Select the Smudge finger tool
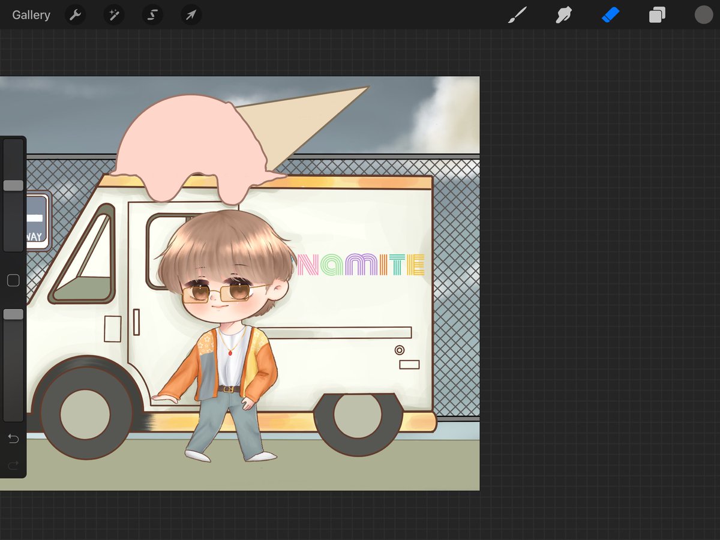 (563, 15)
